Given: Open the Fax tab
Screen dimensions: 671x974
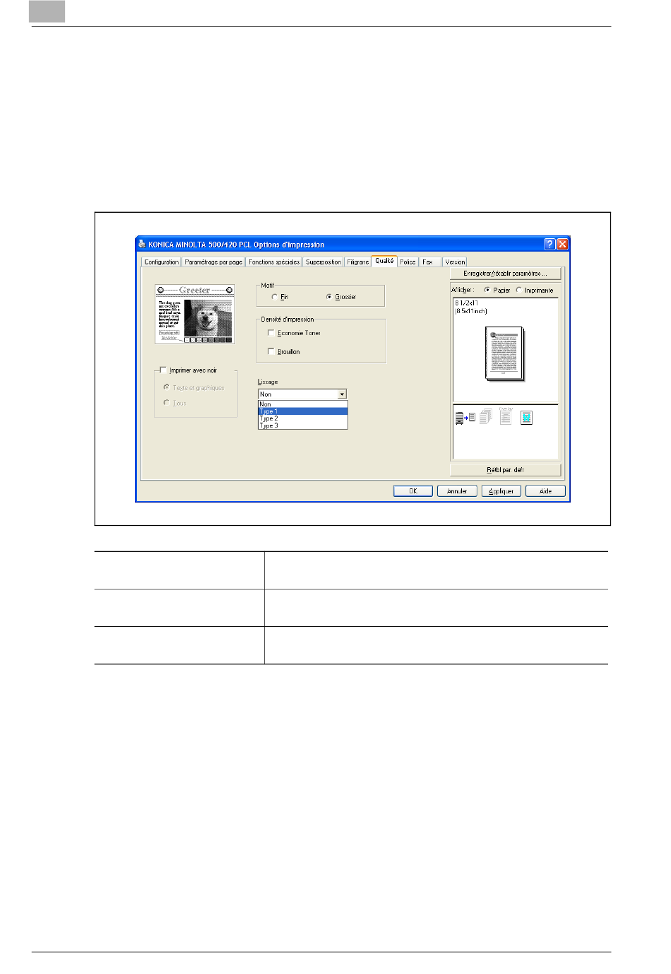Looking at the screenshot, I should [x=430, y=262].
